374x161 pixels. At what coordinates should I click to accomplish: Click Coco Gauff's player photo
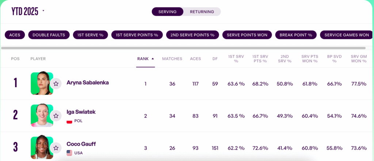(42, 148)
